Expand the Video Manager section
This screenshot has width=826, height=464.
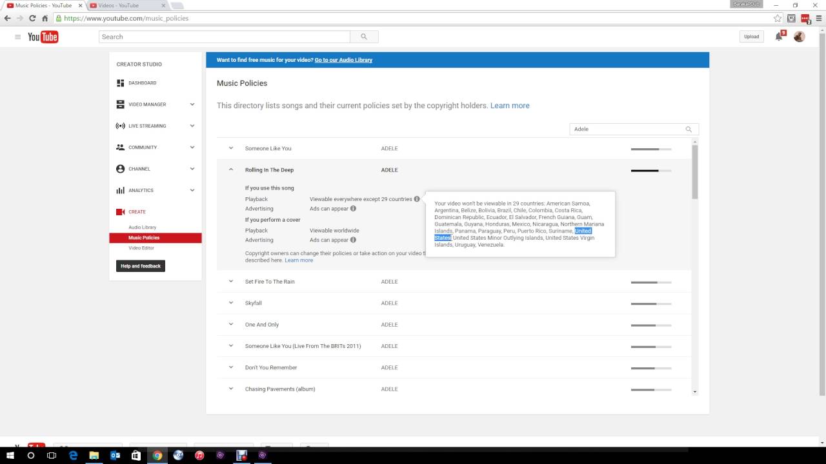click(x=192, y=104)
